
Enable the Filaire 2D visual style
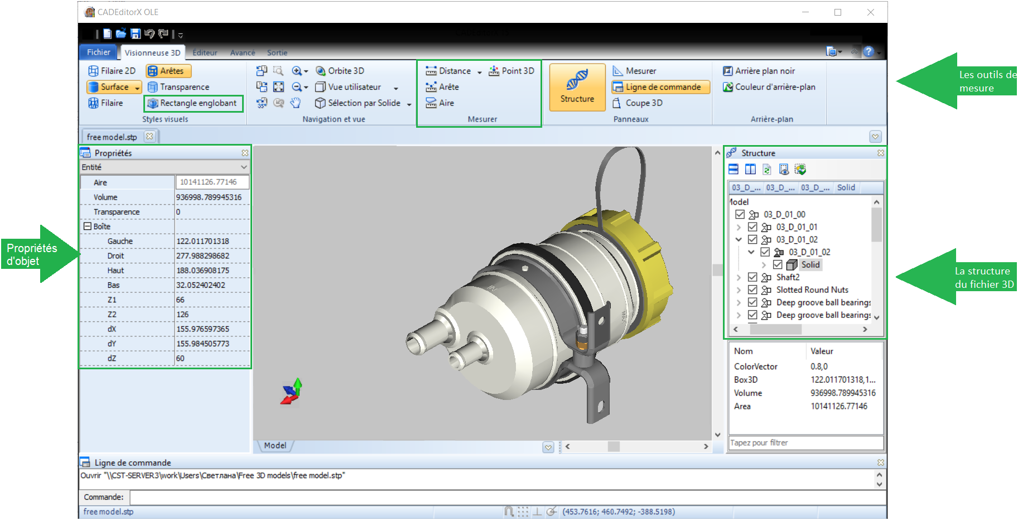112,71
